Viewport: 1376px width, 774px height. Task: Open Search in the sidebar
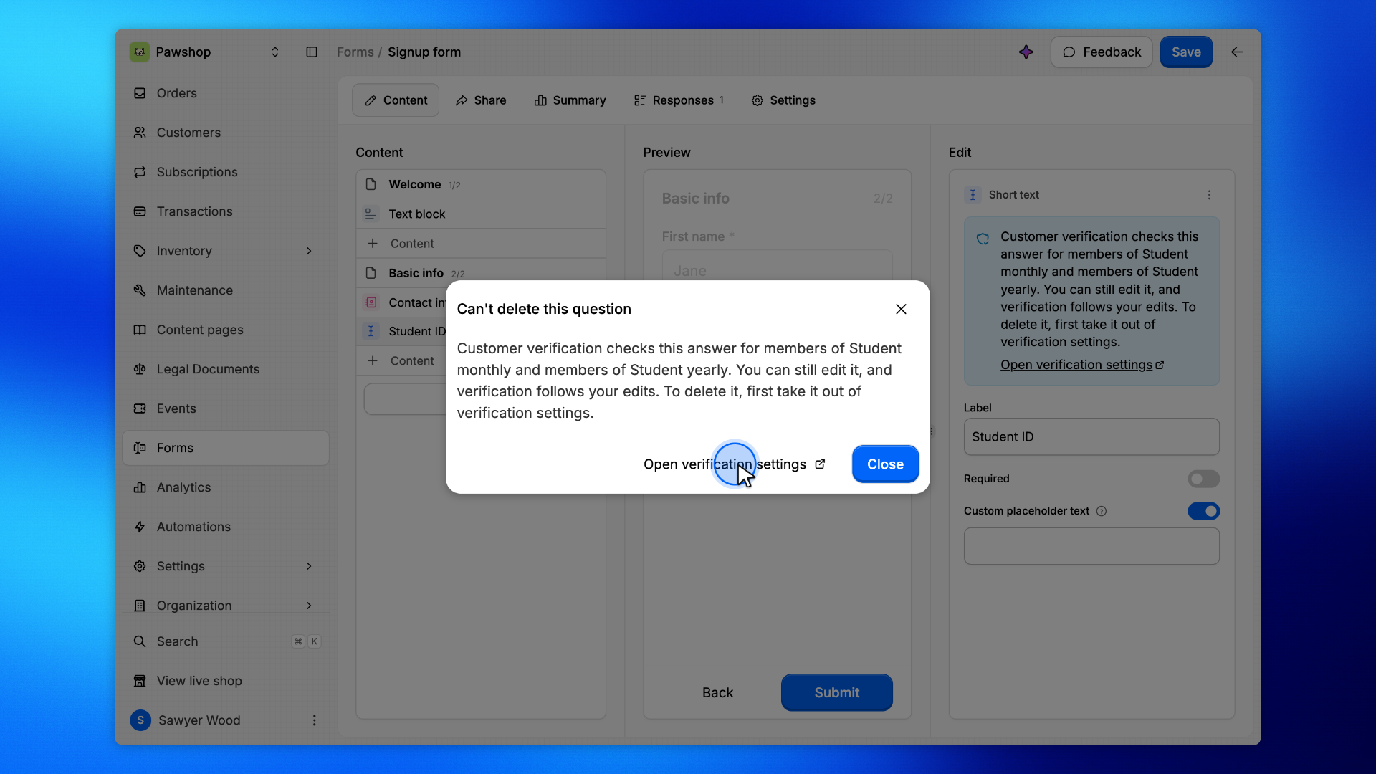226,641
